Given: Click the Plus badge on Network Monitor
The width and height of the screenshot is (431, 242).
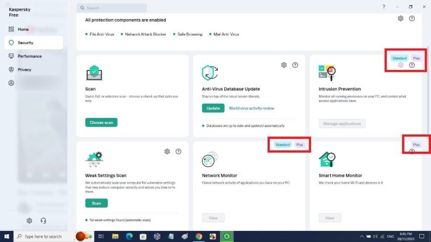Looking at the screenshot, I should 300,144.
